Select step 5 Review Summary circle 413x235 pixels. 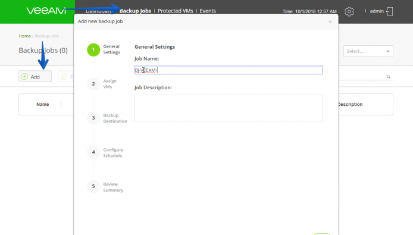(93, 186)
